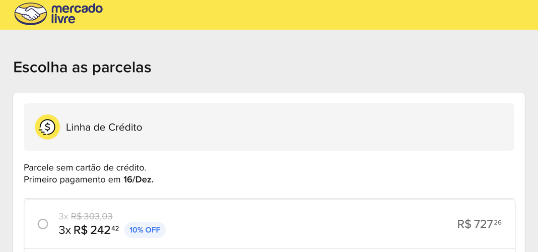Screen dimensions: 538x252
Task: Click the Linha de Crédito coin icon
Action: click(x=47, y=127)
